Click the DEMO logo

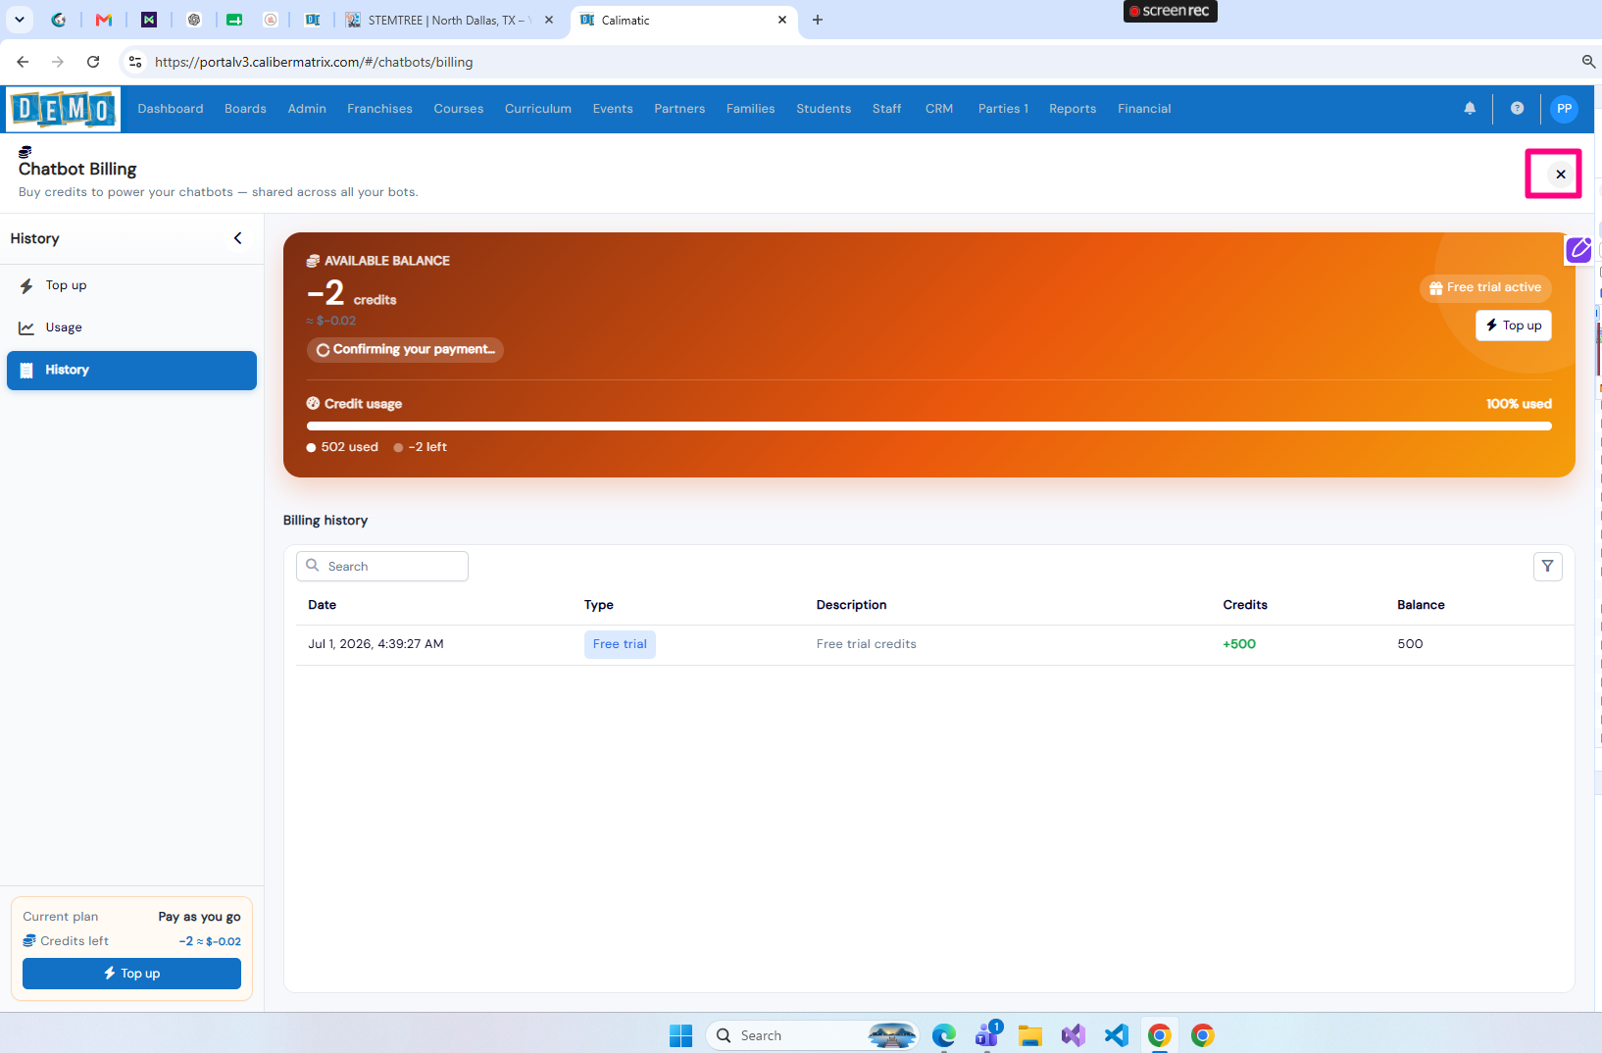coord(64,109)
